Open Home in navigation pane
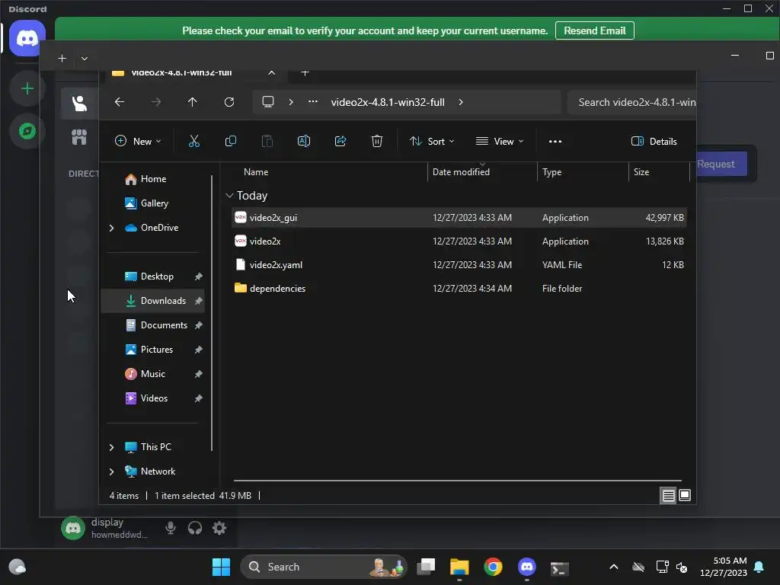This screenshot has width=780, height=585. [x=153, y=179]
